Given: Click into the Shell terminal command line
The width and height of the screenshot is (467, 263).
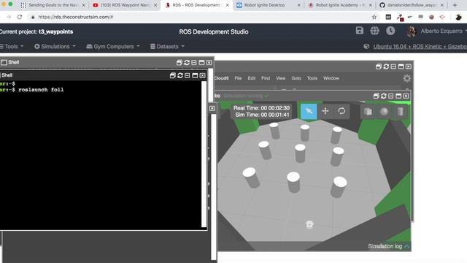Looking at the screenshot, I should click(41, 90).
